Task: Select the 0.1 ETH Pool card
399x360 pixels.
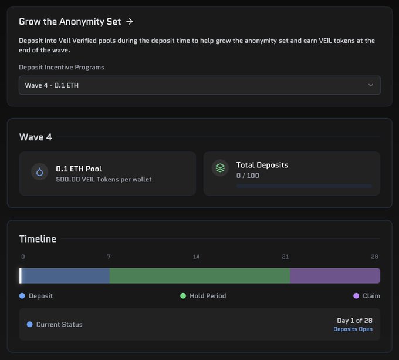Action: [107, 173]
